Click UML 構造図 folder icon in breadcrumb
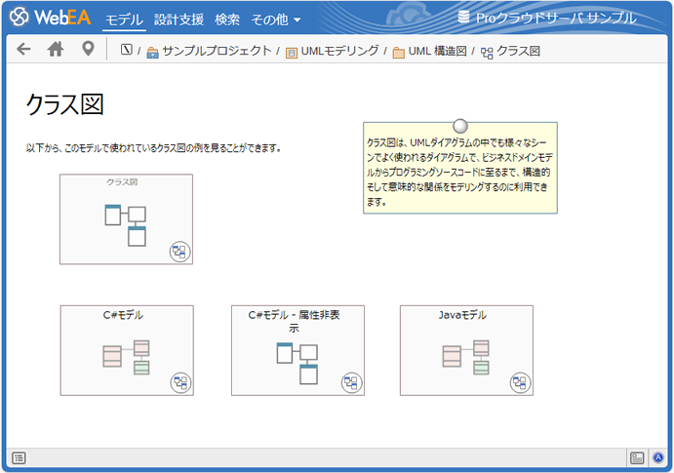 (x=399, y=53)
